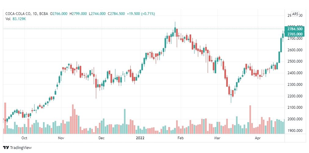This screenshot has width=309, height=153.
Task: Click the 2000.000 price scale label
Action: pyautogui.click(x=295, y=119)
